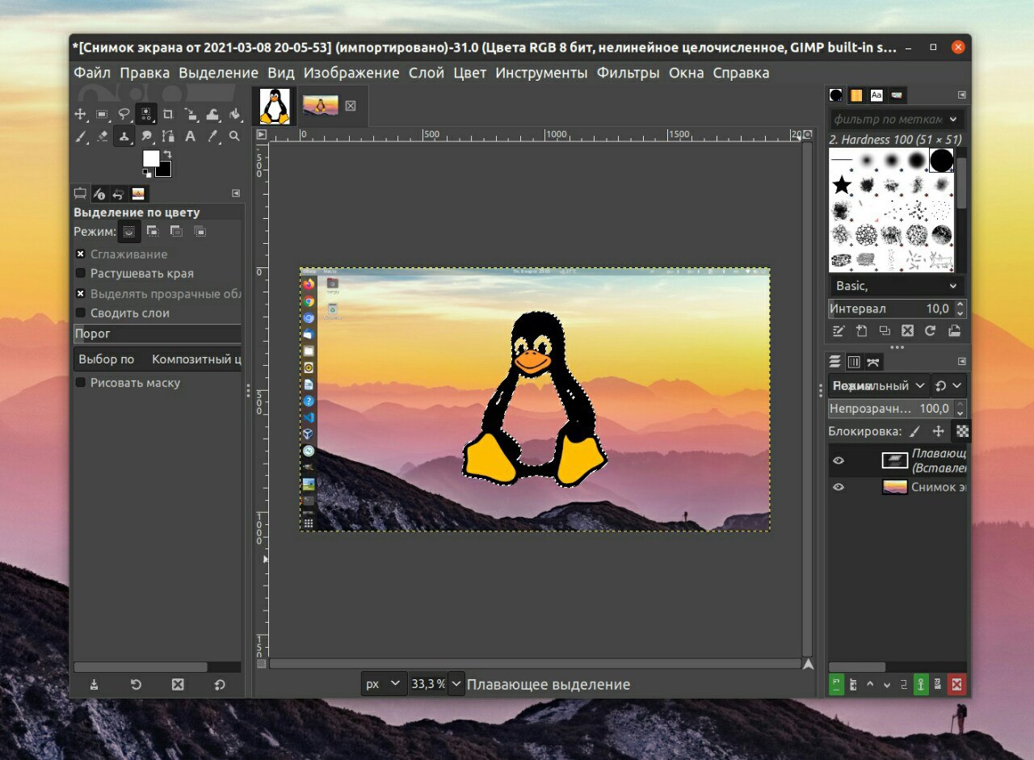
Task: Choose Subtract from selection mode
Action: pos(176,232)
